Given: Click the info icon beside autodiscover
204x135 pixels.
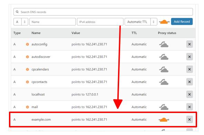Looking at the screenshot, I should 27,57.
